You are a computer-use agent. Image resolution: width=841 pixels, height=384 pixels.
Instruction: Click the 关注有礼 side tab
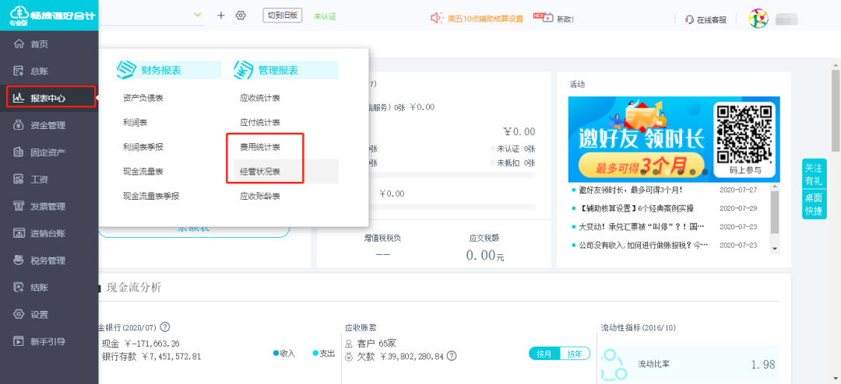[813, 175]
